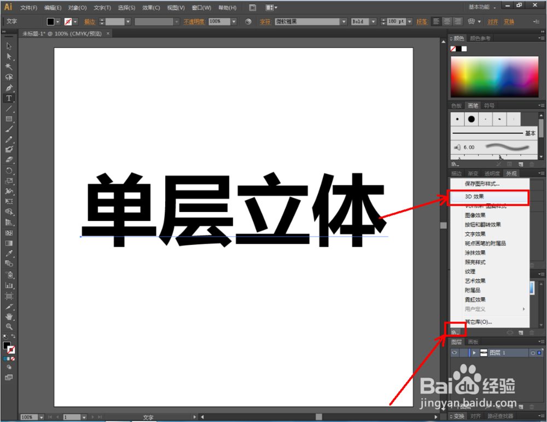Image resolution: width=547 pixels, height=422 pixels.
Task: Click the 字符 link to open Character panel
Action: pos(265,21)
